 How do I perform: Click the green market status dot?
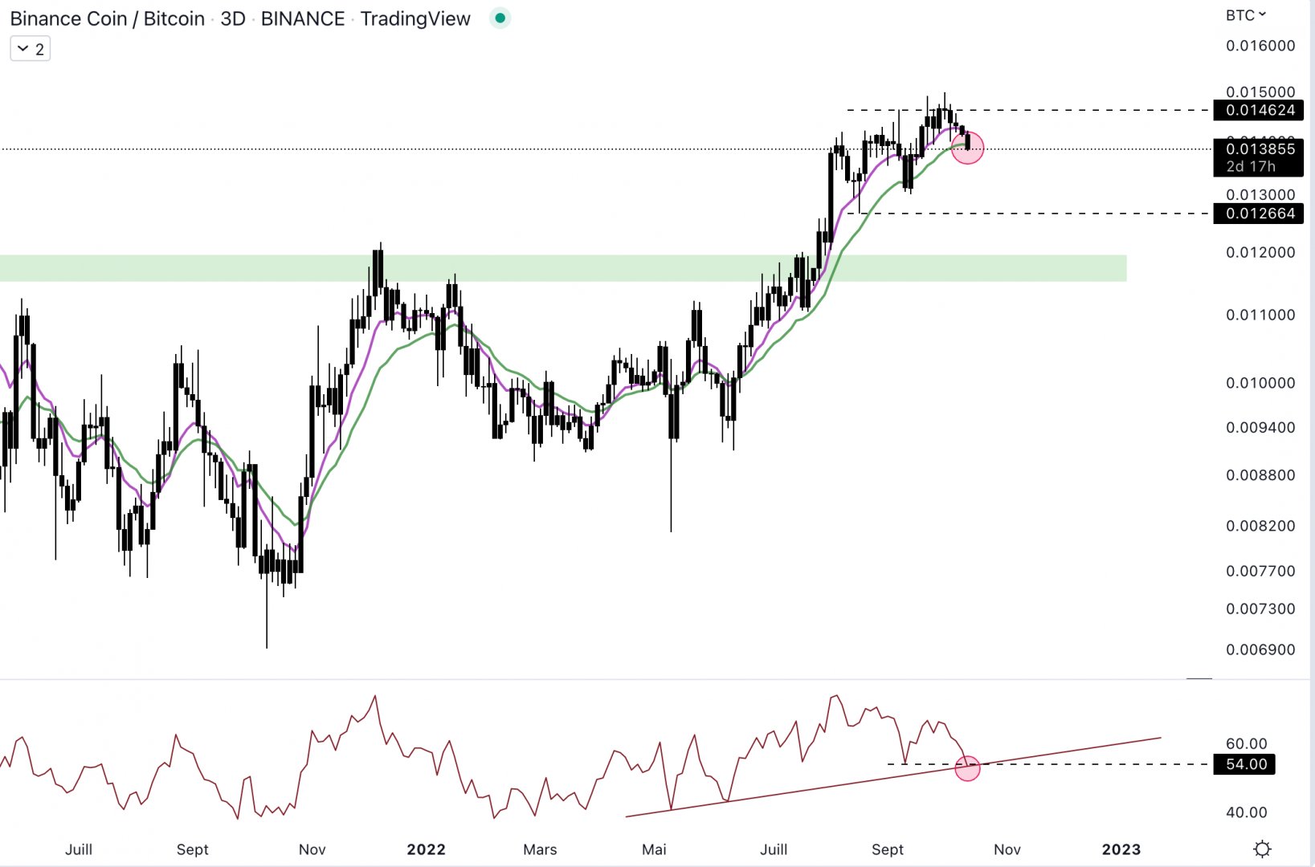(x=500, y=18)
